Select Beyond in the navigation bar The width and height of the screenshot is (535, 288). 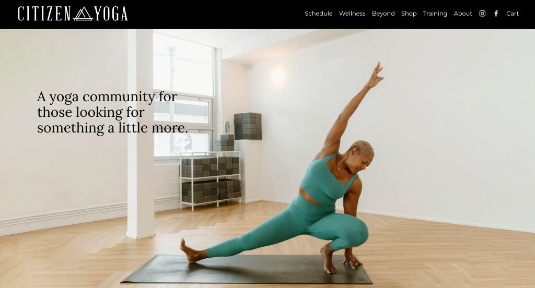(383, 14)
